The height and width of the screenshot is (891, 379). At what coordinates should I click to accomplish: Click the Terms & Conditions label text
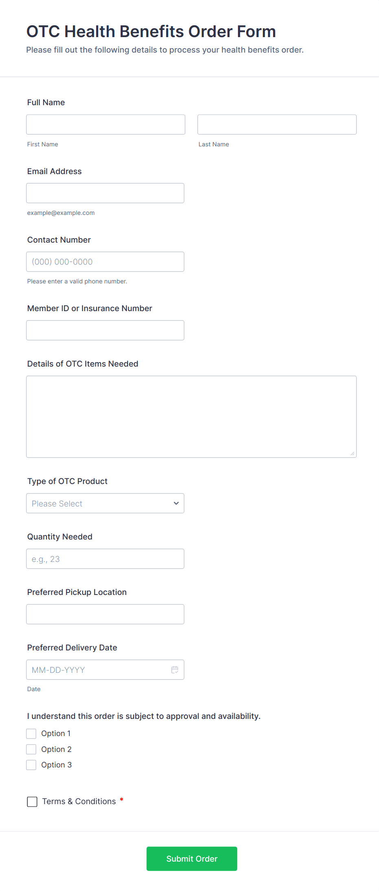tap(79, 801)
